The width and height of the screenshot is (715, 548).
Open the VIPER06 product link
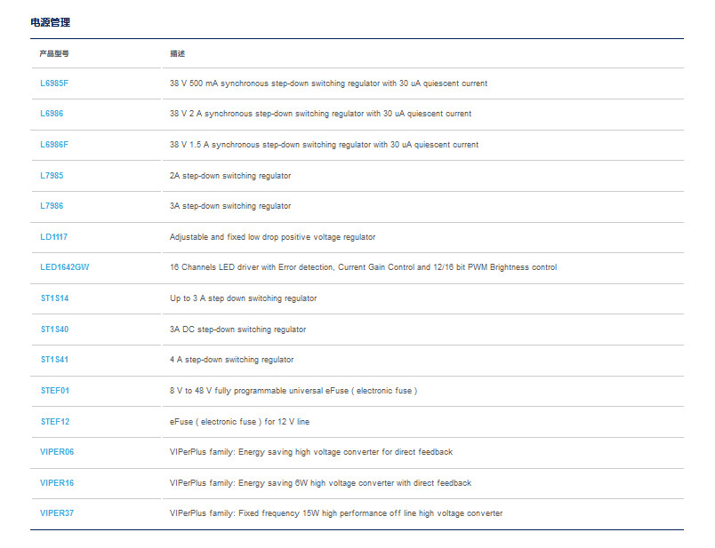pyautogui.click(x=57, y=452)
